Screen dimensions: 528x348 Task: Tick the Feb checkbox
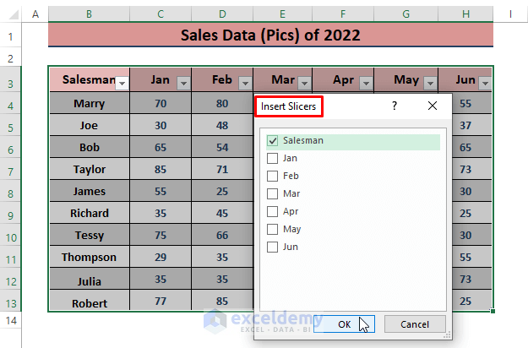pos(272,176)
